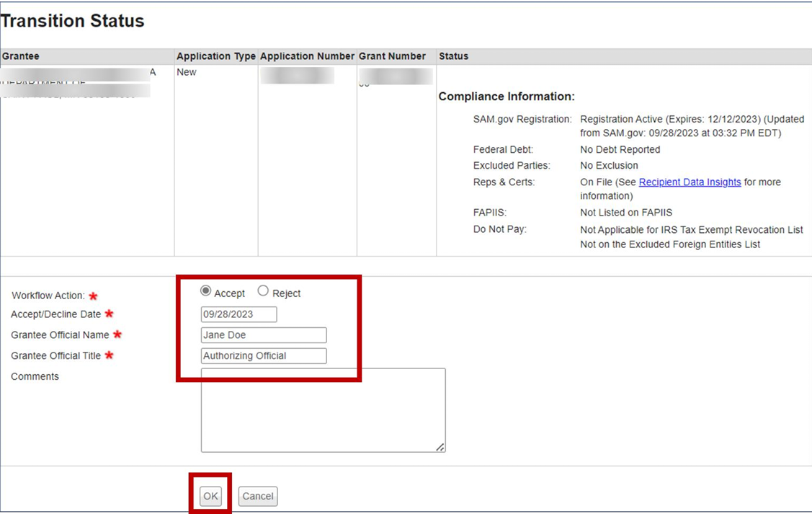Click the red asterisk beside Workflow Action
The height and width of the screenshot is (514, 812).
tap(93, 296)
